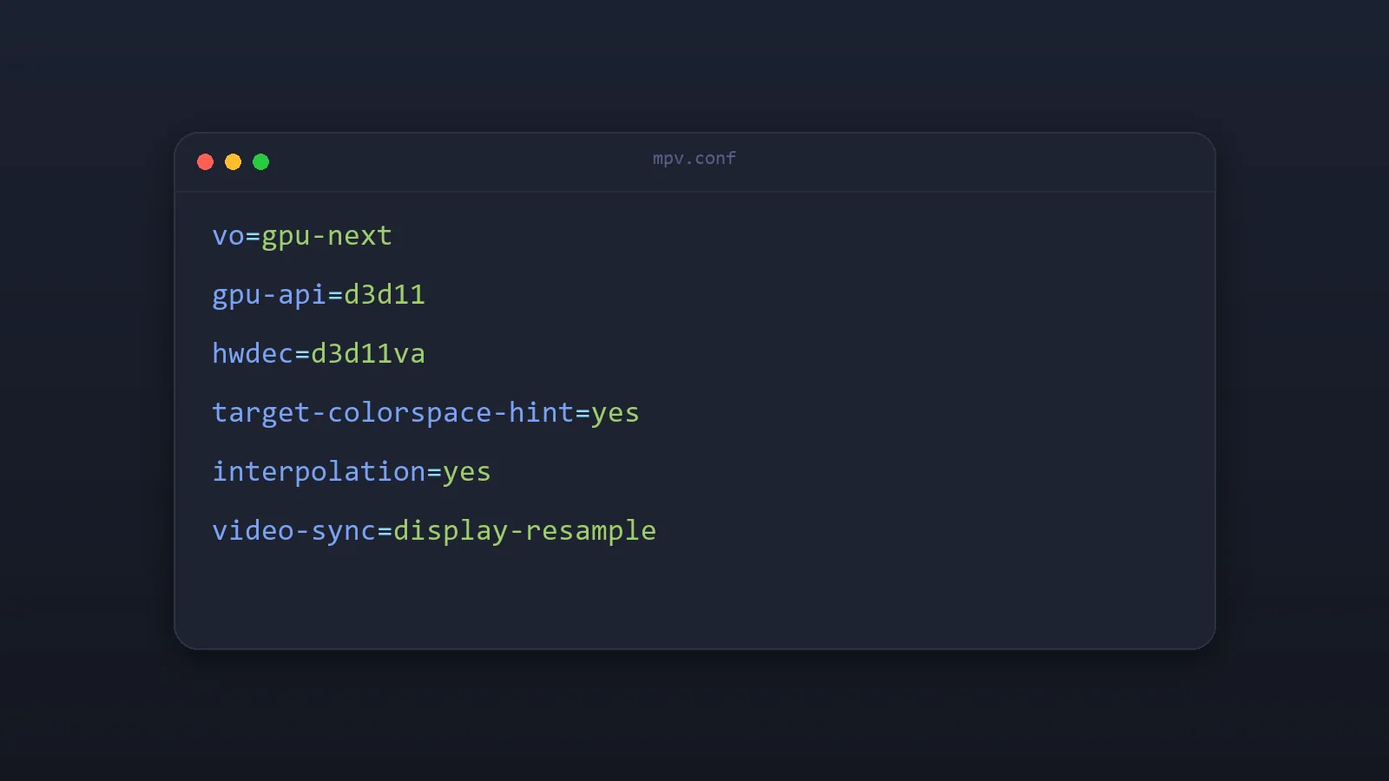Click the line vo=gpu-next

pos(302,236)
